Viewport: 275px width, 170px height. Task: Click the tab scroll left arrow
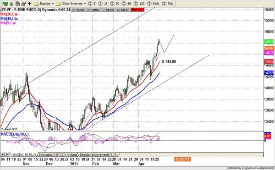3,154
